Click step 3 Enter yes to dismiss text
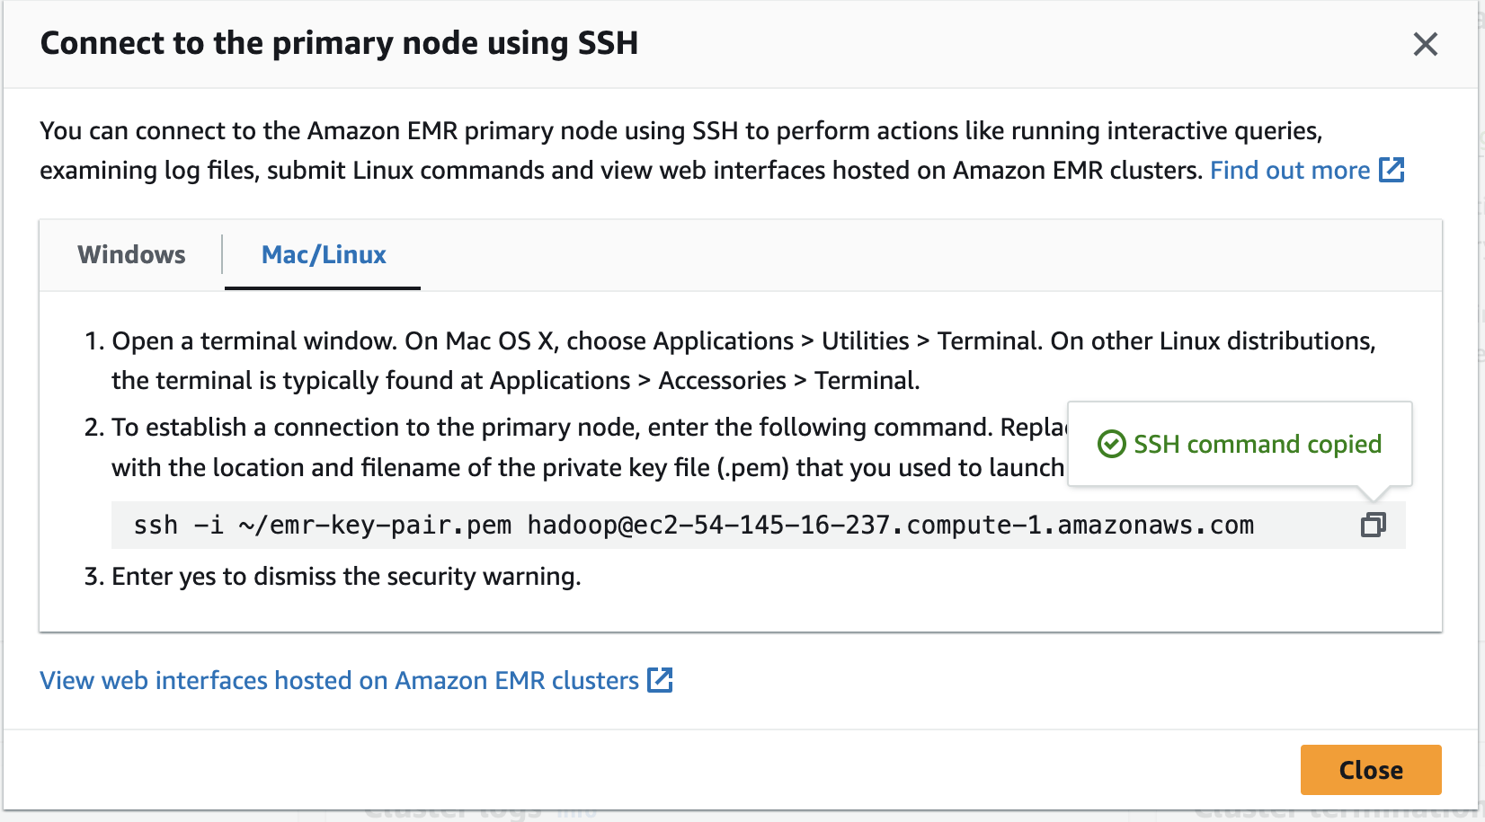The image size is (1485, 822). click(x=346, y=576)
